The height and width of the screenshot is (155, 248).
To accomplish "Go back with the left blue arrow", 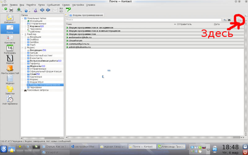I will point(42,10).
